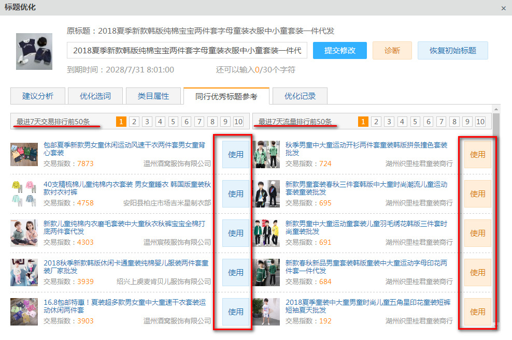Go to page 2 of 流量排行 list
Viewport: 512px width, 340px height.
click(376, 122)
